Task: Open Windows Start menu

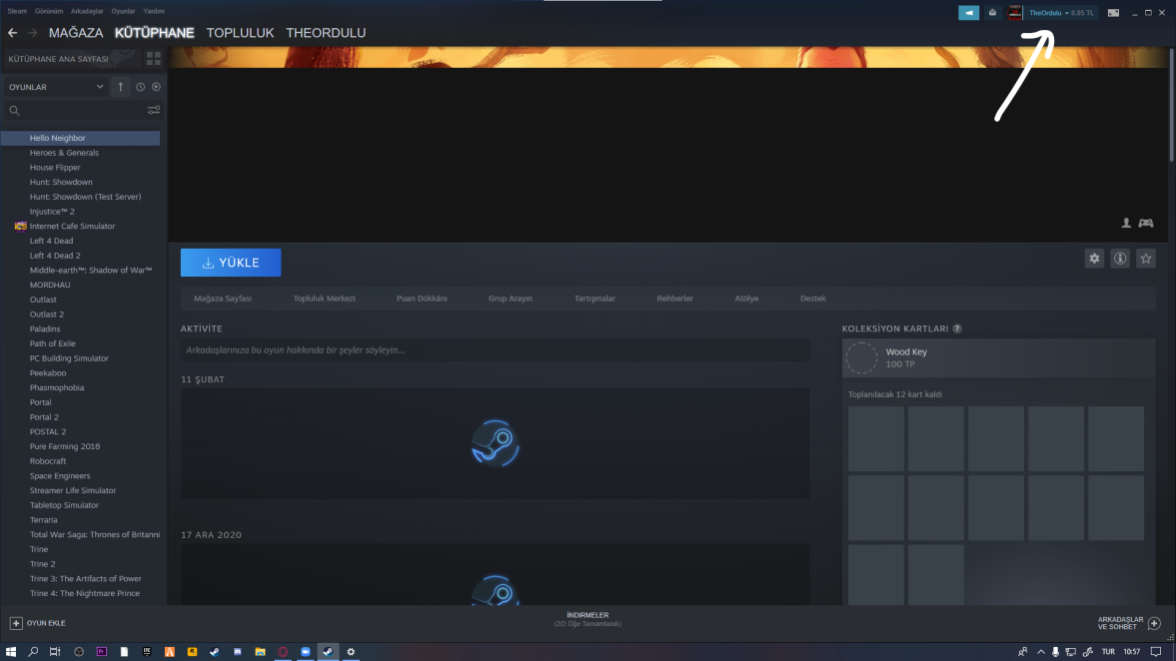Action: [11, 652]
